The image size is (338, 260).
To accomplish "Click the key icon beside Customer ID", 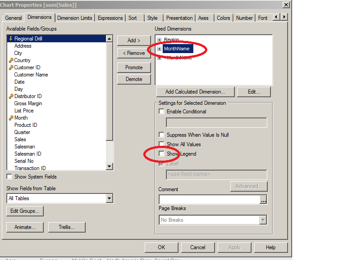I will point(11,67).
